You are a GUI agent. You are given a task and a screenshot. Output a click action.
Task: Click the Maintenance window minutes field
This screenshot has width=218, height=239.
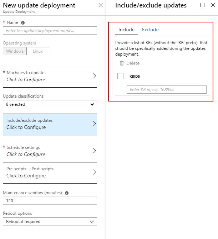pyautogui.click(x=50, y=201)
